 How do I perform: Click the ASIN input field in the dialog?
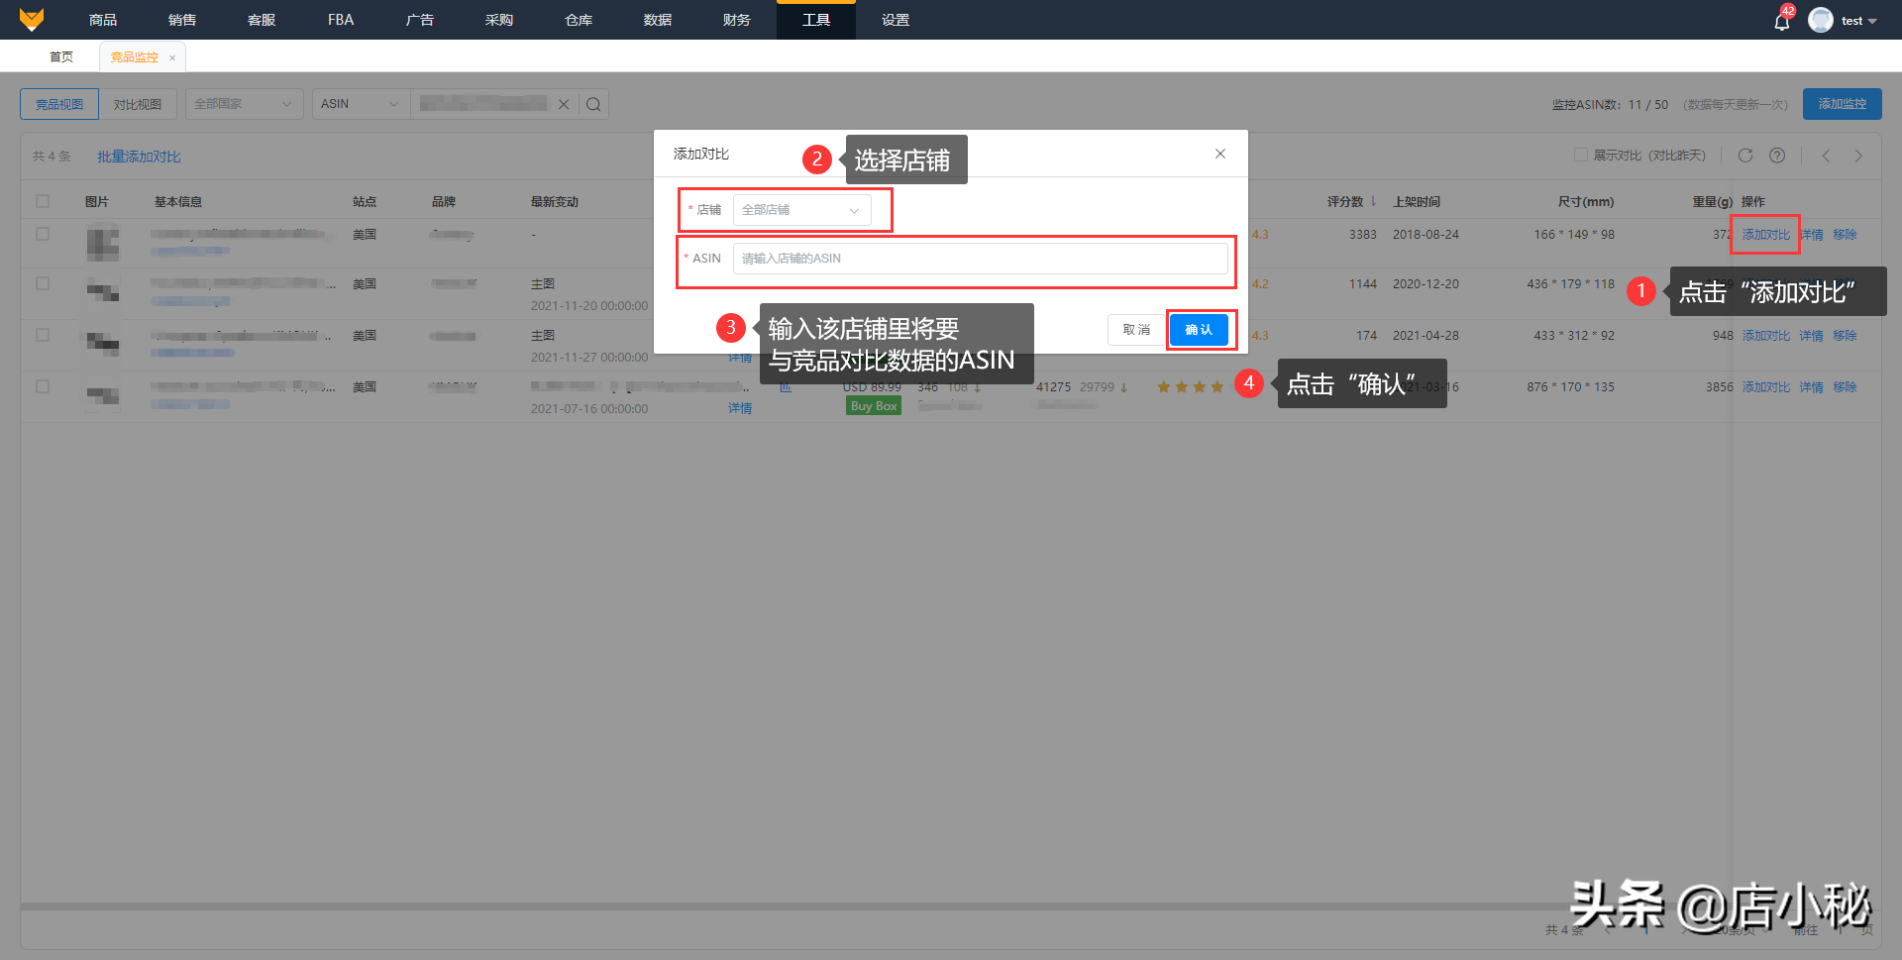981,258
